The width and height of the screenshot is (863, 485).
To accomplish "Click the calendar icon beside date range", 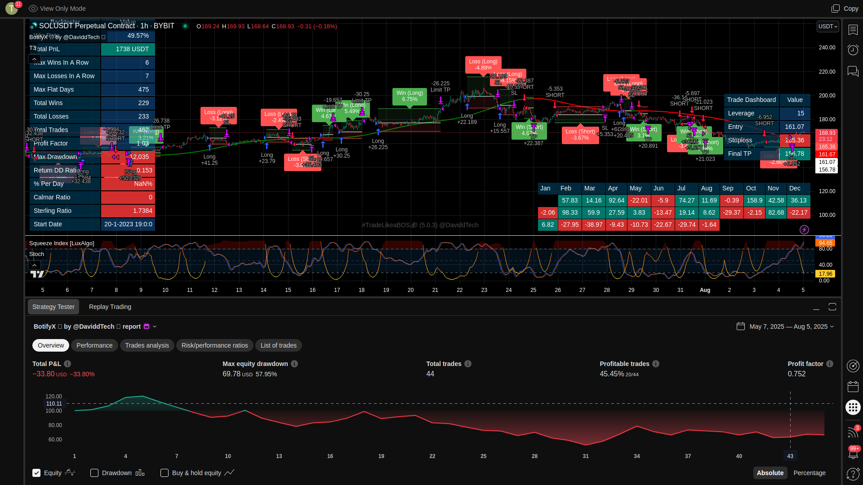I will (741, 326).
